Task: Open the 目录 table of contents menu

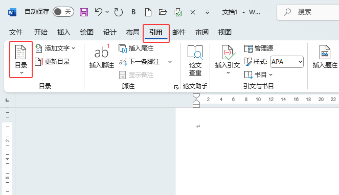Action: click(21, 59)
